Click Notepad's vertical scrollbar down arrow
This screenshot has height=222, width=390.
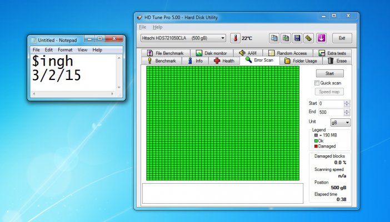119,88
